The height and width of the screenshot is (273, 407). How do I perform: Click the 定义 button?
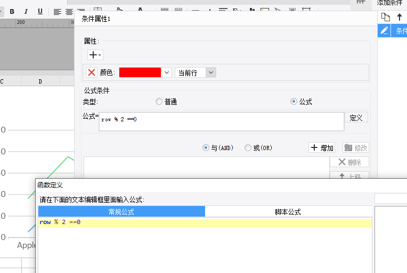[x=356, y=118]
